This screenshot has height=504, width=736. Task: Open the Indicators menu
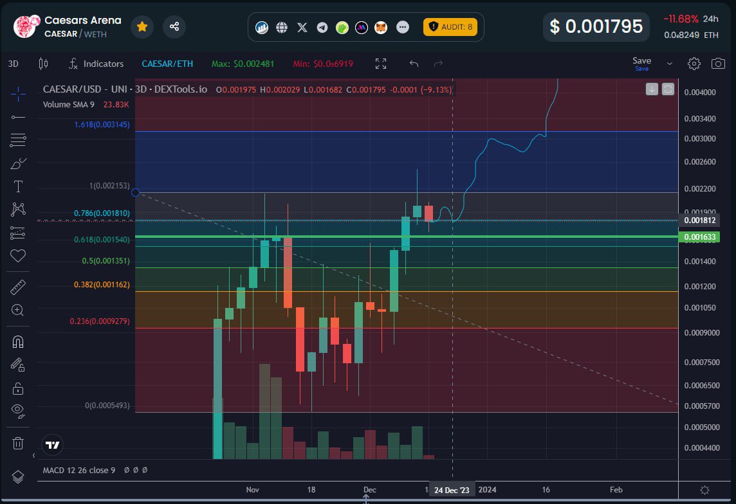click(97, 64)
